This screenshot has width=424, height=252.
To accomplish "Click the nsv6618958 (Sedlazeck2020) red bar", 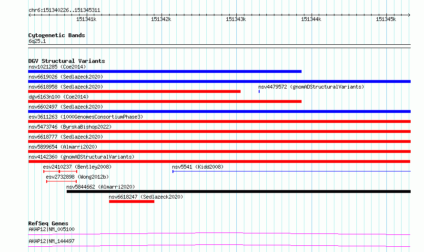I will point(134,91).
